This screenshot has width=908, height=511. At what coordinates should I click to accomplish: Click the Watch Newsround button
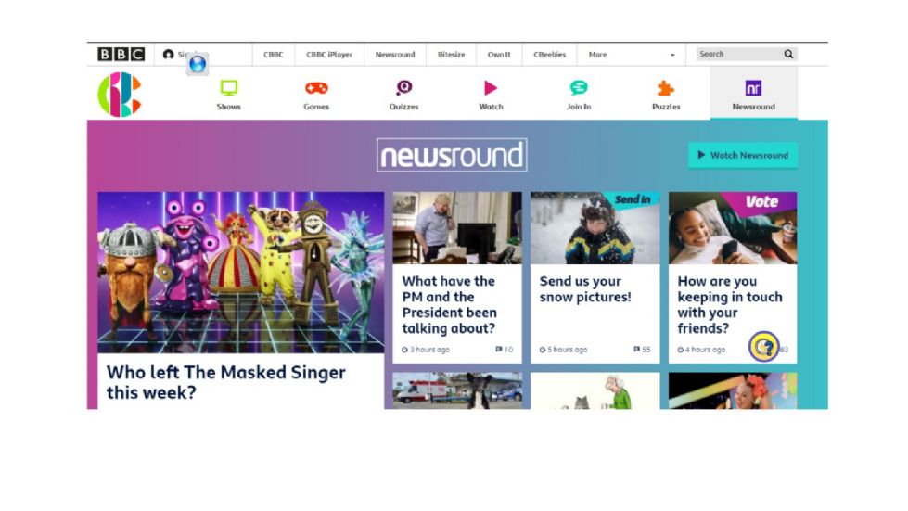pos(743,155)
